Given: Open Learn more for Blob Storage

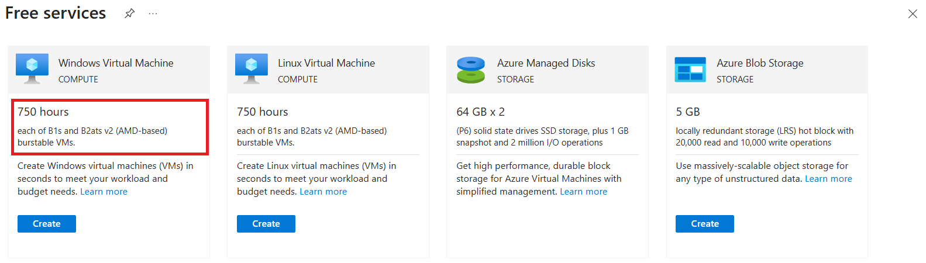Looking at the screenshot, I should click(828, 179).
